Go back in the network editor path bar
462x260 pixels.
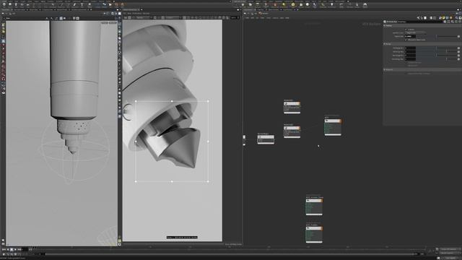pyautogui.click(x=245, y=13)
